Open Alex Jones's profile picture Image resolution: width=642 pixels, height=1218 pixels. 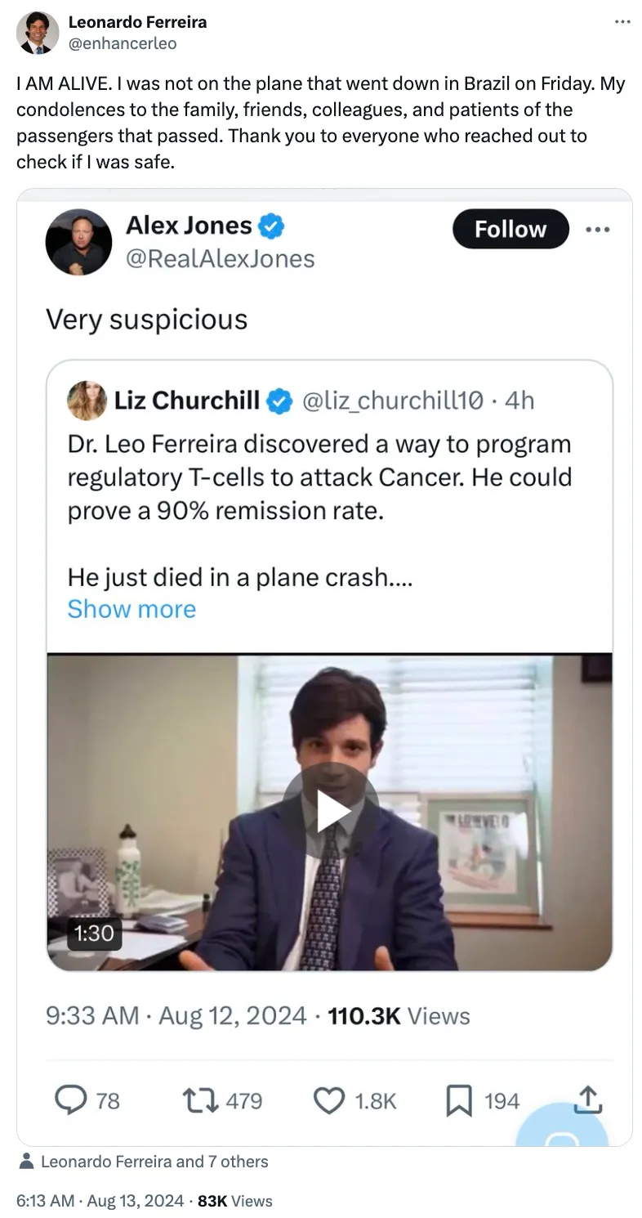(x=78, y=242)
